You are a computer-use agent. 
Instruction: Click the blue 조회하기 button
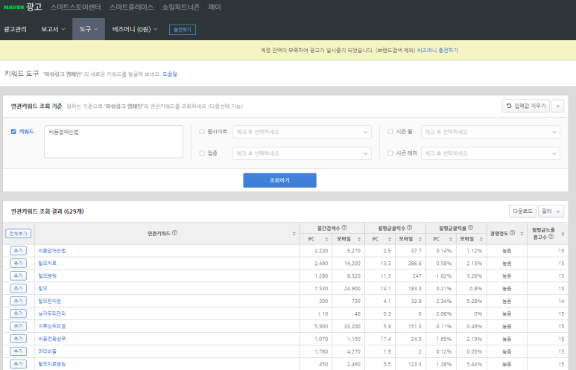click(279, 180)
